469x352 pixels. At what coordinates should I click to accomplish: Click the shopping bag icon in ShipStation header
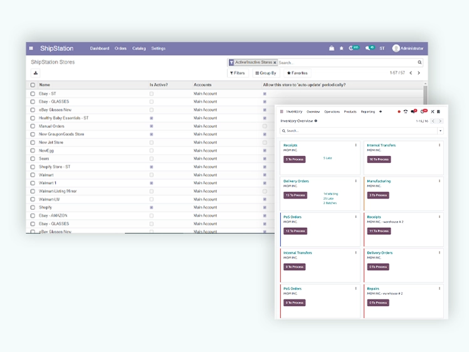click(332, 48)
